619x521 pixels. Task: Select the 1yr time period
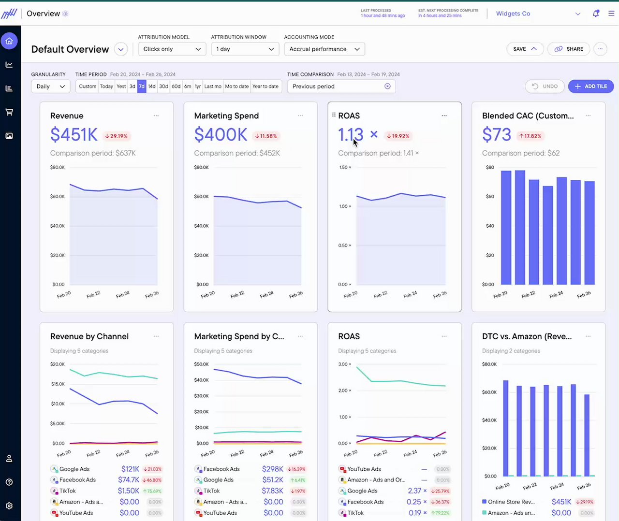tap(198, 87)
